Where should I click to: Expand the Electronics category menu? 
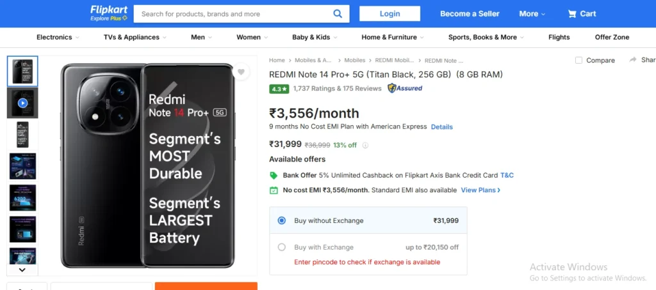click(x=58, y=37)
